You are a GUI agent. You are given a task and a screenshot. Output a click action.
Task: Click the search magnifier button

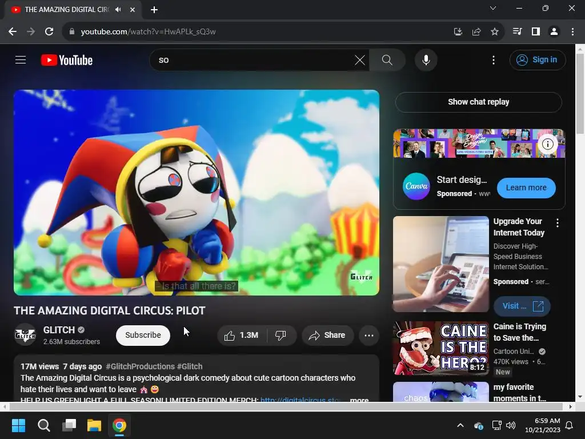(387, 60)
